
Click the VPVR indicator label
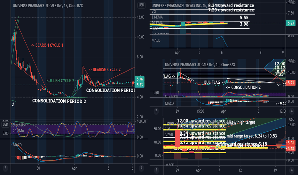(169, 135)
